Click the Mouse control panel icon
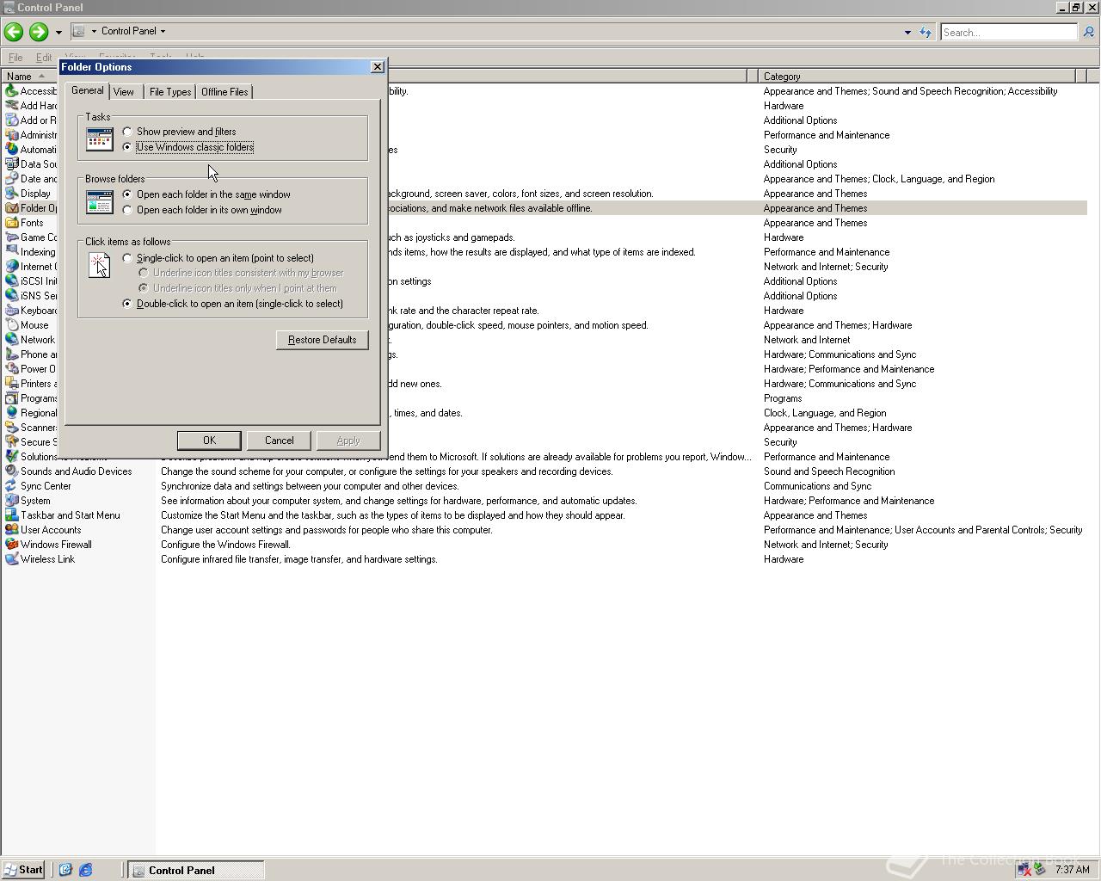 pos(11,325)
